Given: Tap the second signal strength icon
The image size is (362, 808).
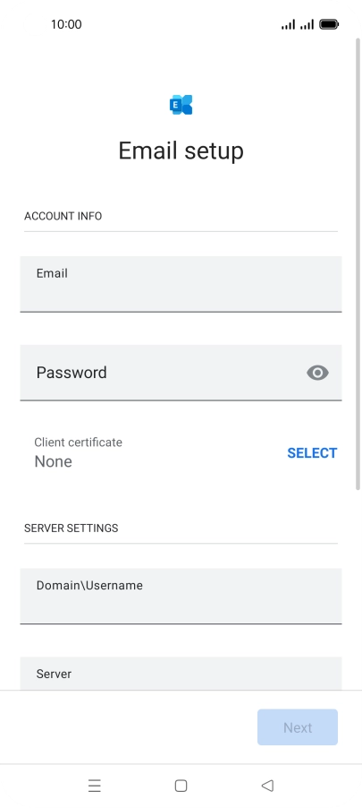Looking at the screenshot, I should (x=307, y=24).
